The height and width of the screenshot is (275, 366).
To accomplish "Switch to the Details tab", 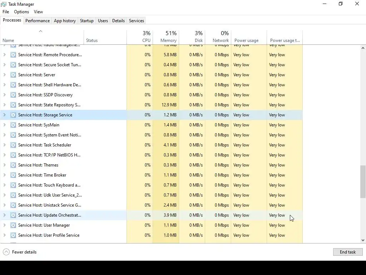I will tap(118, 20).
